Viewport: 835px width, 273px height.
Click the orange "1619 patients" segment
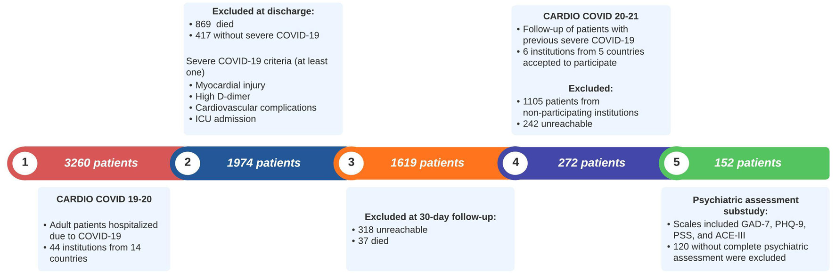[427, 163]
